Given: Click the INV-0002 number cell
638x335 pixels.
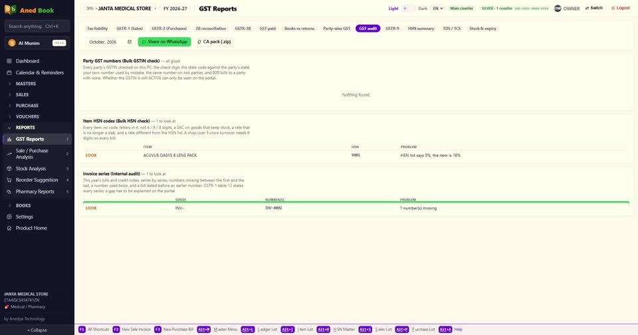Looking at the screenshot, I should coord(273,208).
